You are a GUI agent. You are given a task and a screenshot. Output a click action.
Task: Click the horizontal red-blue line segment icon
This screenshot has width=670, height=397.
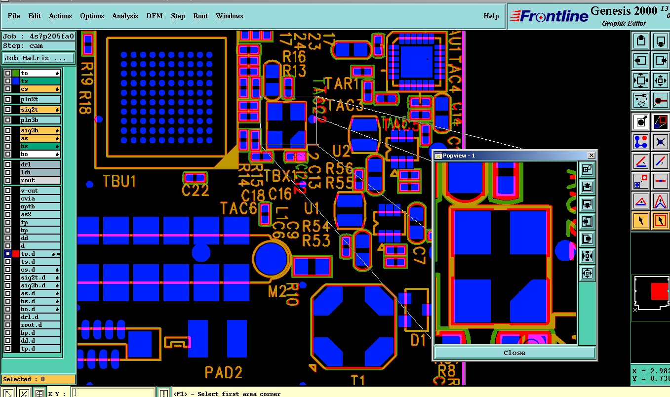pyautogui.click(x=661, y=181)
